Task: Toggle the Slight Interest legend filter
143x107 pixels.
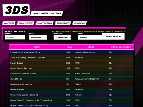Action: coord(44,23)
